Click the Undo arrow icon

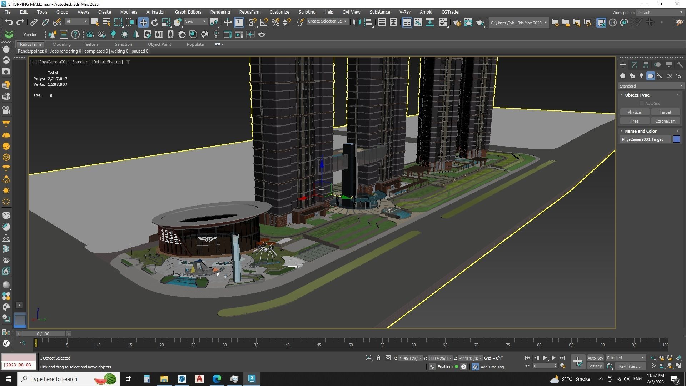tap(9, 22)
